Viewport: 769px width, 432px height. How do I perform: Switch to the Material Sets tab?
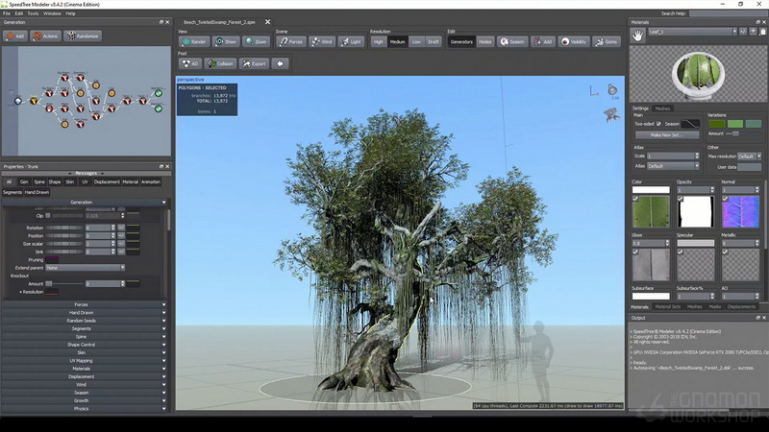click(667, 306)
